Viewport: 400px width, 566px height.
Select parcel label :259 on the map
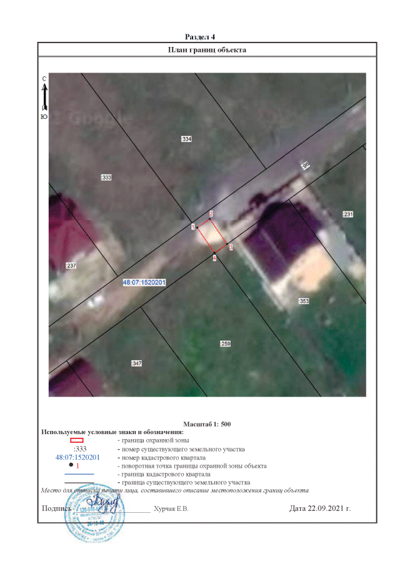pyautogui.click(x=226, y=344)
